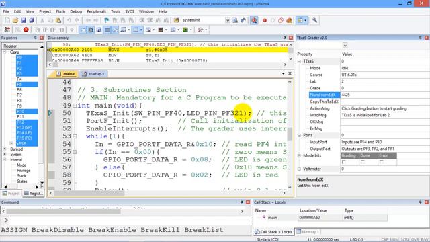This screenshot has height=242, width=430.
Task: Close the Registers panel
Action: pos(42,38)
